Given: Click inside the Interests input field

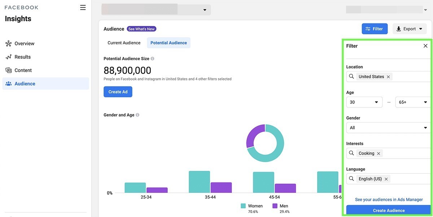Looking at the screenshot, I should tap(389, 153).
